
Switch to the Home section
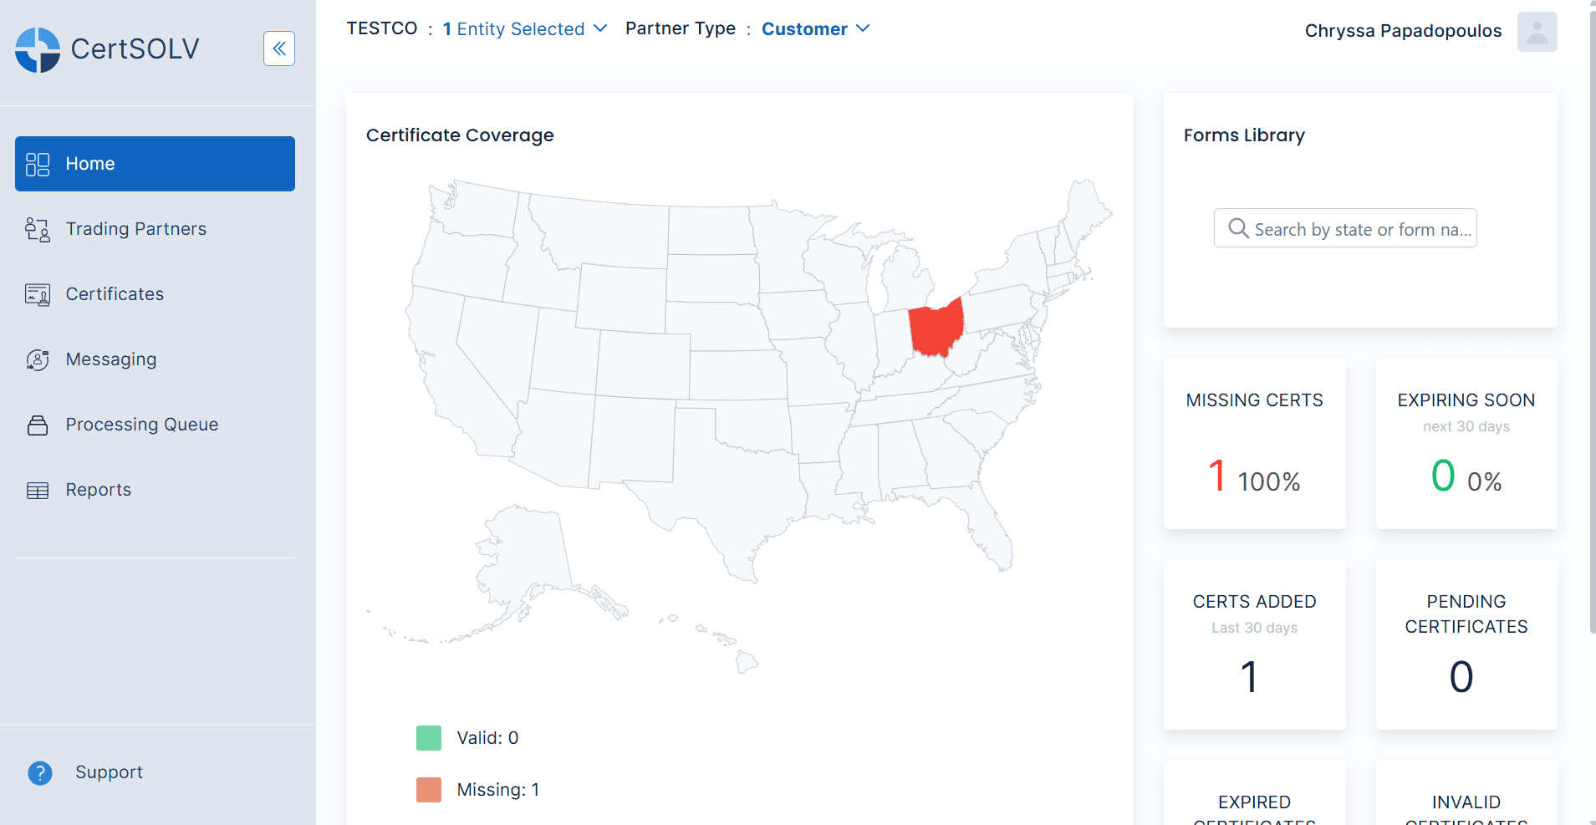click(x=89, y=163)
